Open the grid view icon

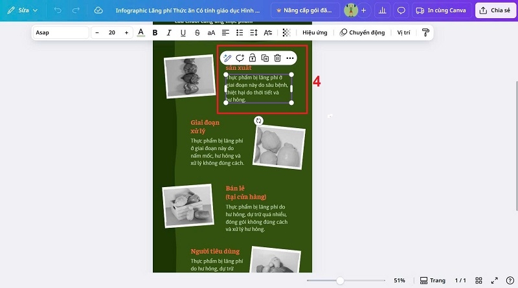pyautogui.click(x=479, y=280)
